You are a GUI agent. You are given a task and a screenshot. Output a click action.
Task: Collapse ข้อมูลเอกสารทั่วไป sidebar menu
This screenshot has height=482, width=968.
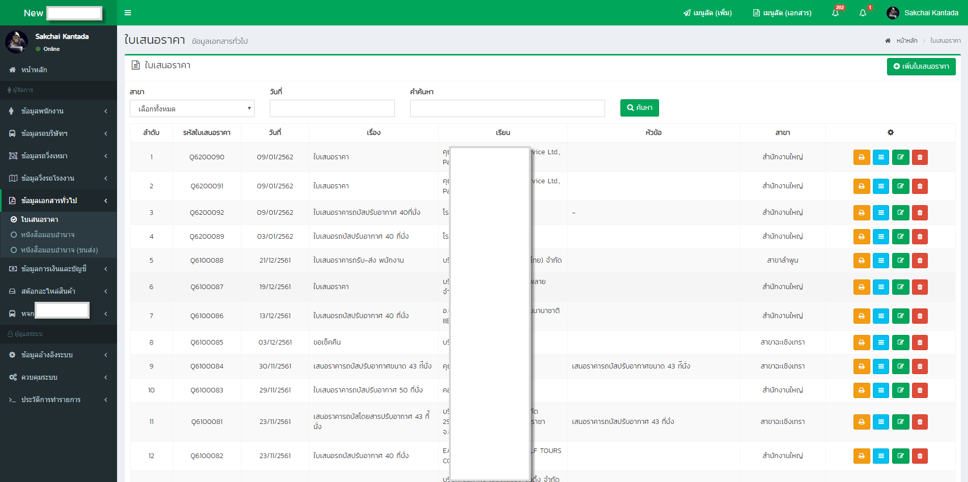tap(59, 201)
